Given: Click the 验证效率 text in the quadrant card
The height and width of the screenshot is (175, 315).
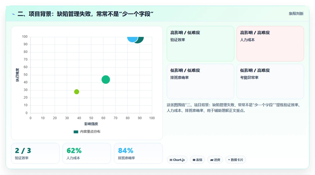Looking at the screenshot, I should pyautogui.click(x=178, y=40).
